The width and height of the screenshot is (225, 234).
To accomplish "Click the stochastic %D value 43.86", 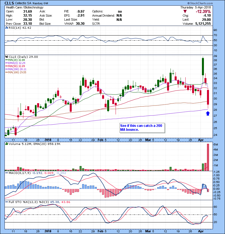I will pyautogui.click(x=66, y=202).
